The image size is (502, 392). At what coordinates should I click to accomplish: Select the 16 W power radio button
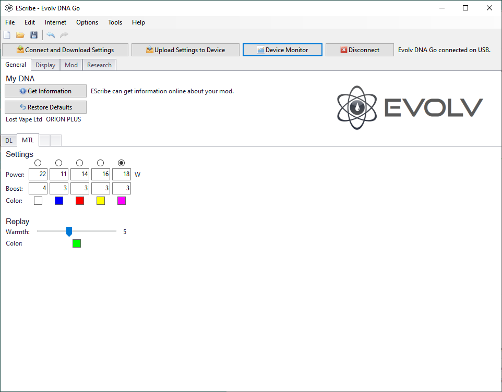100,163
